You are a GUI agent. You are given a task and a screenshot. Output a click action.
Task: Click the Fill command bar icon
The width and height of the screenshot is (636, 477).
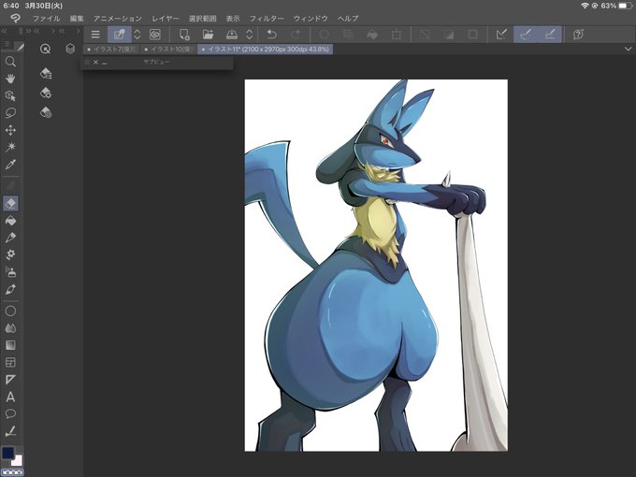pyautogui.click(x=372, y=35)
